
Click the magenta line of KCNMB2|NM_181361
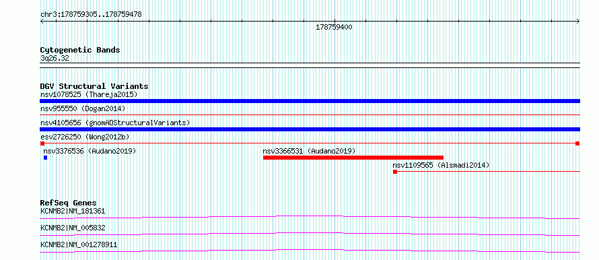click(310, 217)
